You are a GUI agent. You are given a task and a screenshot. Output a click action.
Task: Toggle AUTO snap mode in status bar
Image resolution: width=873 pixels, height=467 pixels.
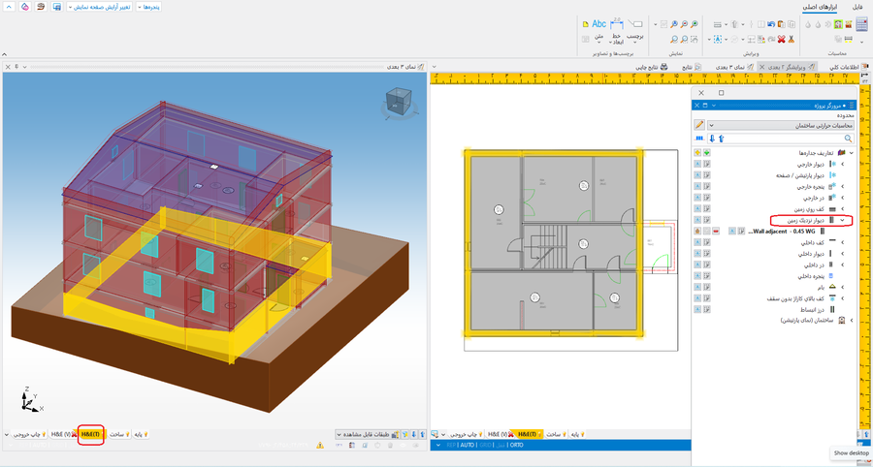[x=467, y=446]
